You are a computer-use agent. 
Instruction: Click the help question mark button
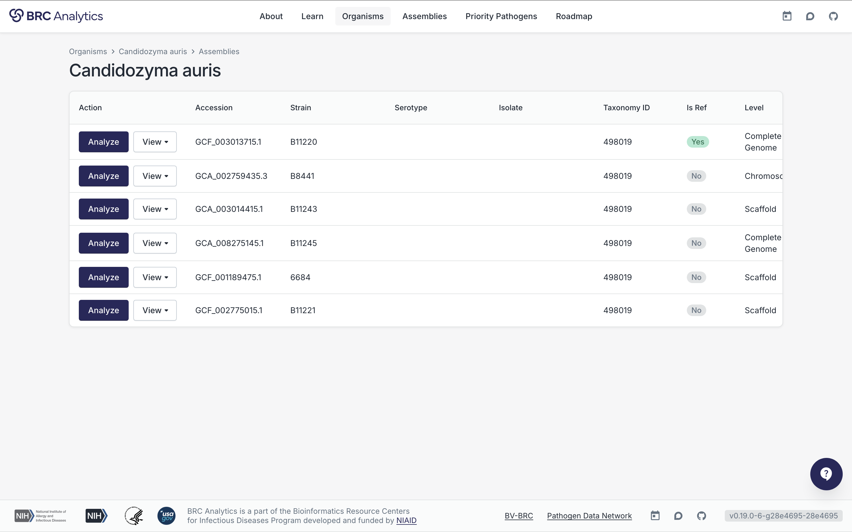[826, 474]
